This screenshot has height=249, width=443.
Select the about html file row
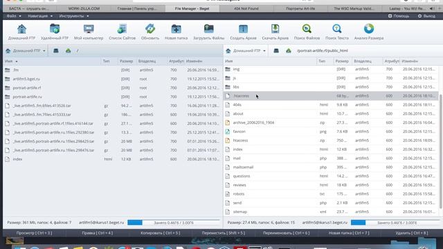[x=331, y=113]
